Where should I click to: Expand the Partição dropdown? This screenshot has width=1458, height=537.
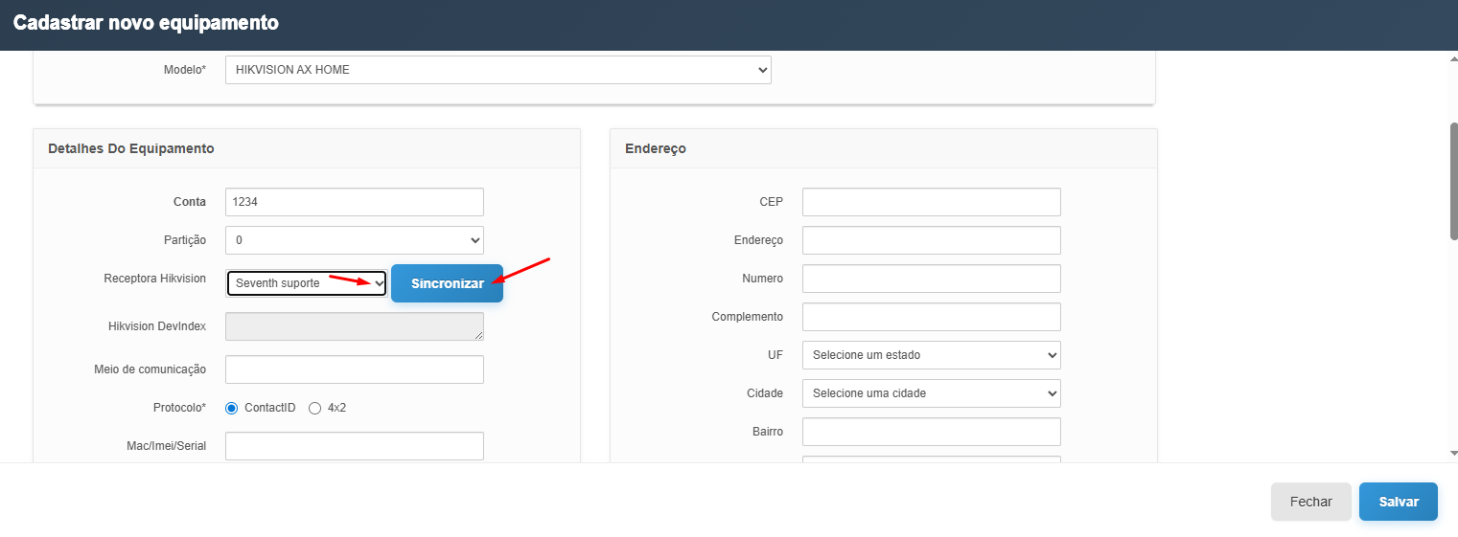354,240
